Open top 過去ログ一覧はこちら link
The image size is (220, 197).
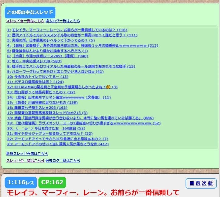point(63,21)
